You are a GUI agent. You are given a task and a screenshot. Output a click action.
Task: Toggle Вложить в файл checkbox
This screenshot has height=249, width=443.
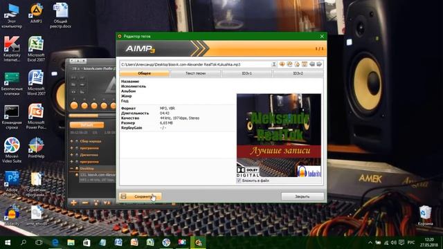pyautogui.click(x=239, y=181)
